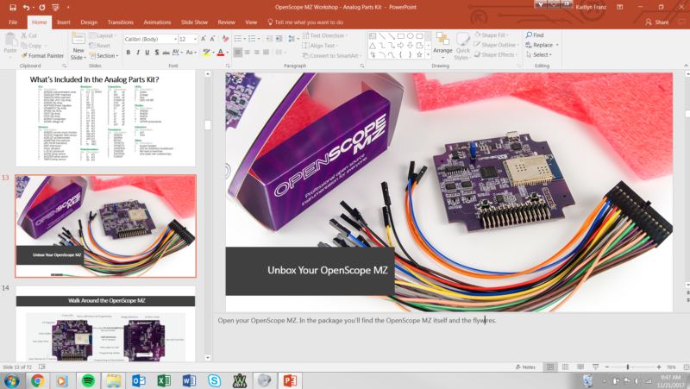This screenshot has height=389, width=690.
Task: Toggle the Notes pane in status bar
Action: coord(525,367)
